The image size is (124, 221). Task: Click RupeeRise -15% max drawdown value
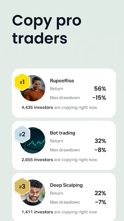[99, 98]
